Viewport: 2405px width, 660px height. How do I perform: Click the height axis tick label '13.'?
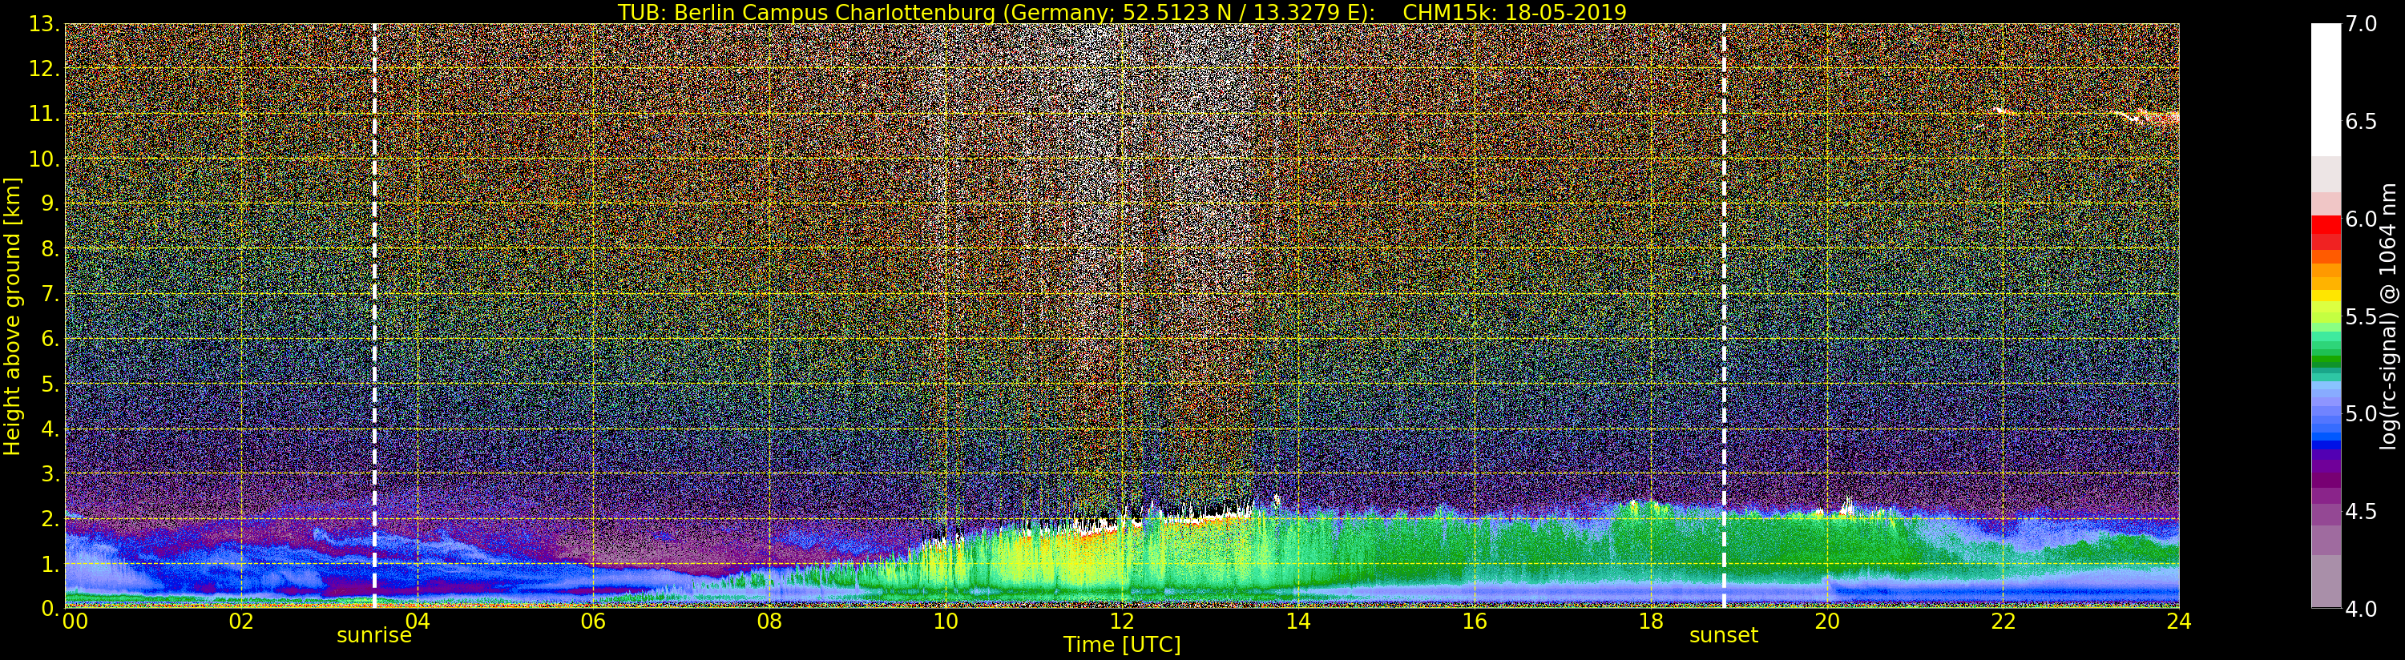[x=44, y=24]
